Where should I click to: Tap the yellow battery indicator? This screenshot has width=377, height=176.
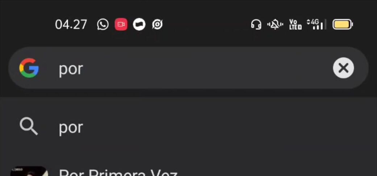[x=343, y=25]
